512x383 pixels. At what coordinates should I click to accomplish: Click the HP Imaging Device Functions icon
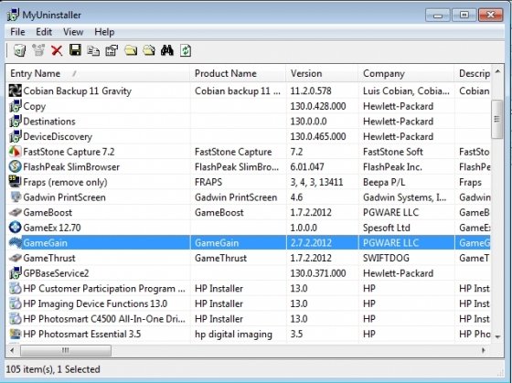click(15, 303)
